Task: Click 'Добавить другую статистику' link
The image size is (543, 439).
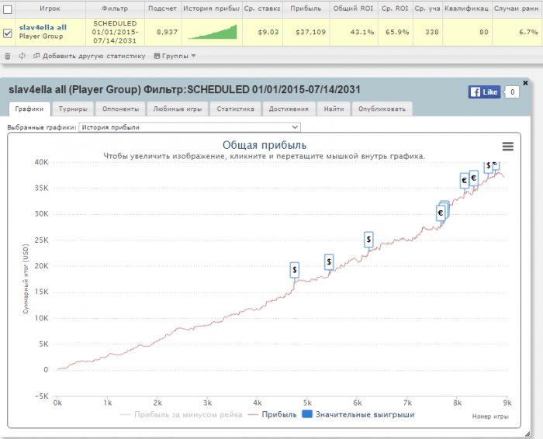Action: coord(89,56)
